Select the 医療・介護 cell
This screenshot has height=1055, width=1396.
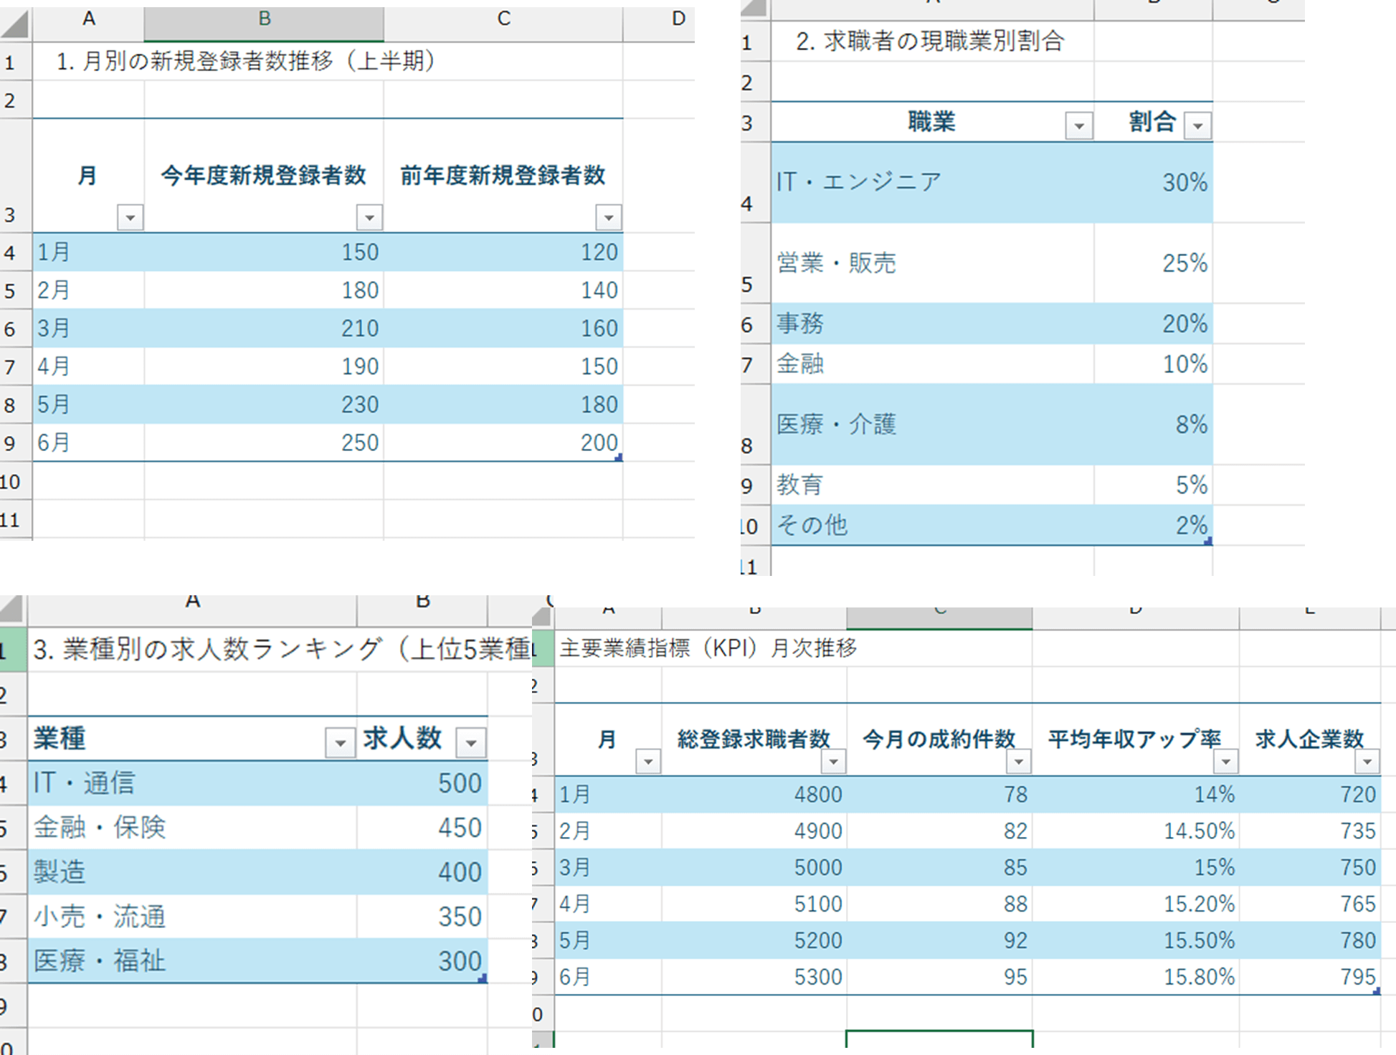[x=932, y=424]
